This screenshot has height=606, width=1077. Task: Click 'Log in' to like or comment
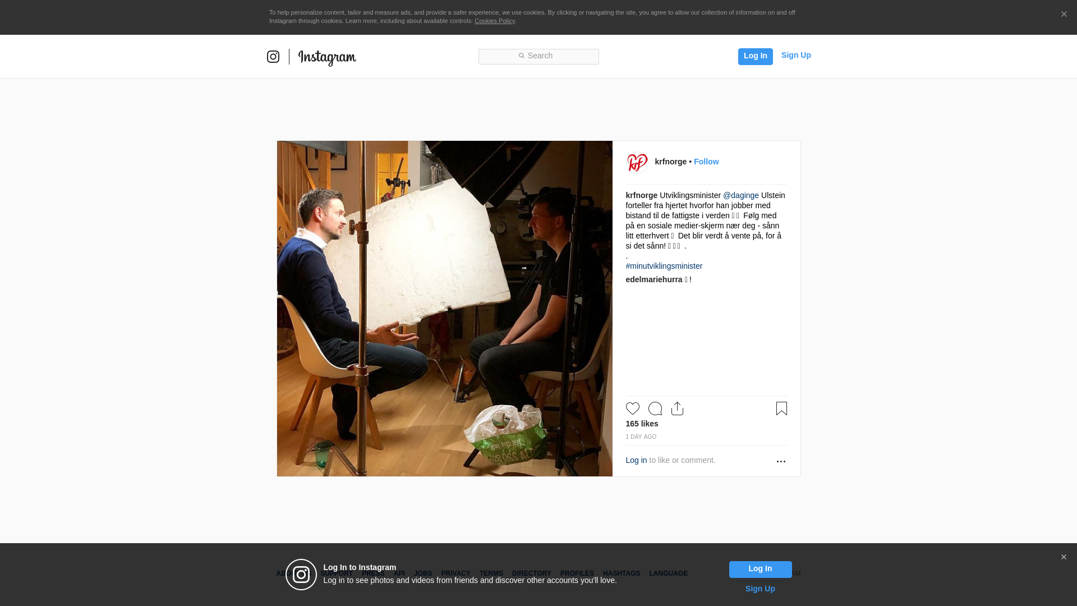636,460
